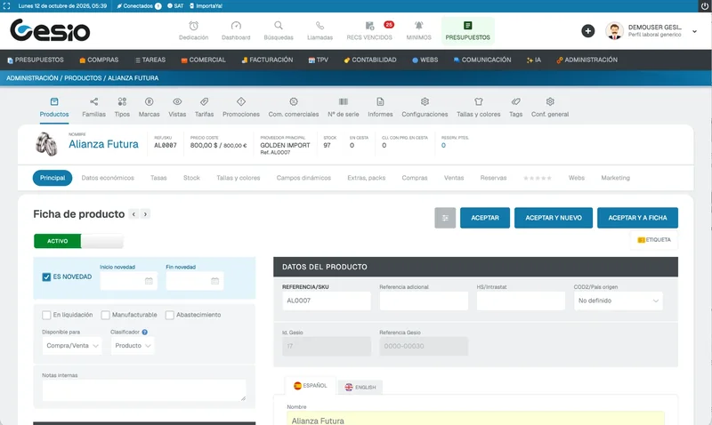Viewport: 712px width, 425px height.
Task: Open Nº de serie barcode icon
Action: 344,101
